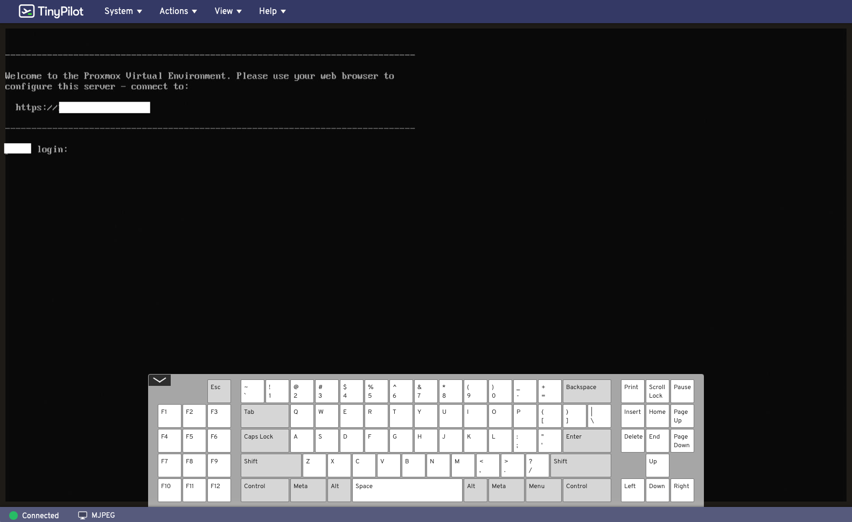Viewport: 852px width, 522px height.
Task: Click the backslash pipe key
Action: pos(599,416)
